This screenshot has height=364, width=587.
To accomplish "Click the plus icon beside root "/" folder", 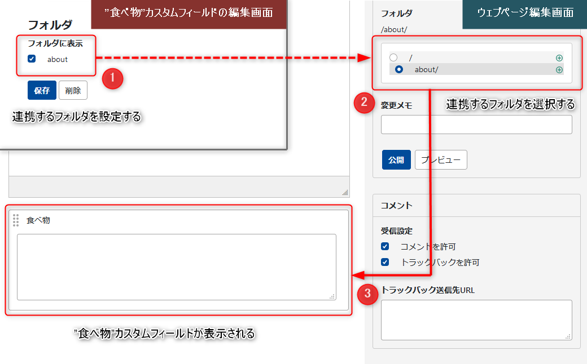I will [x=559, y=57].
